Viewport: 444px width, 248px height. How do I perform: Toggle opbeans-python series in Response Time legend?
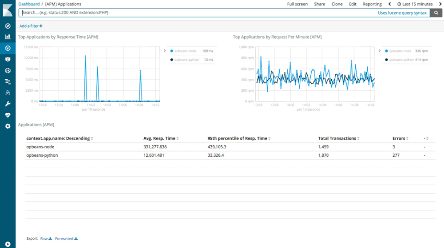tap(186, 59)
